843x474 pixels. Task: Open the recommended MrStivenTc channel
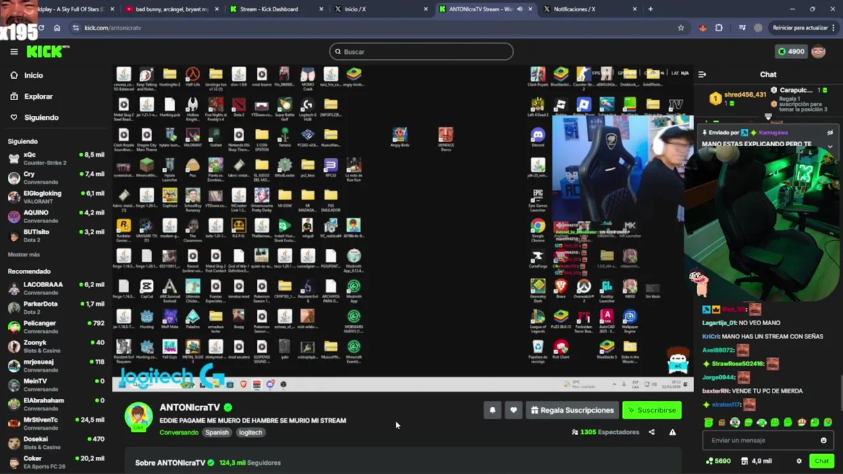[56, 423]
